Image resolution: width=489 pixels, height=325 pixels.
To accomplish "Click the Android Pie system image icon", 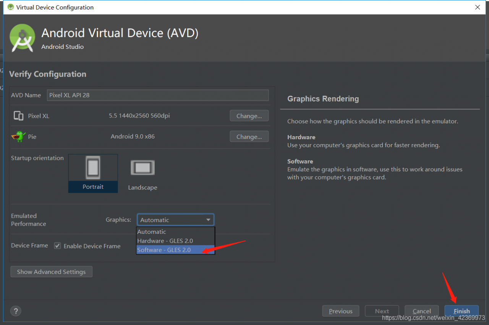I will point(18,137).
